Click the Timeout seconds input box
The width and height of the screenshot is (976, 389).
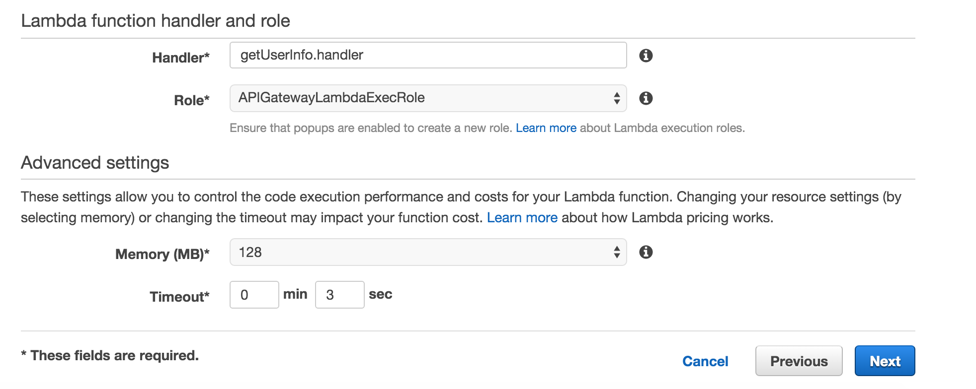(339, 295)
